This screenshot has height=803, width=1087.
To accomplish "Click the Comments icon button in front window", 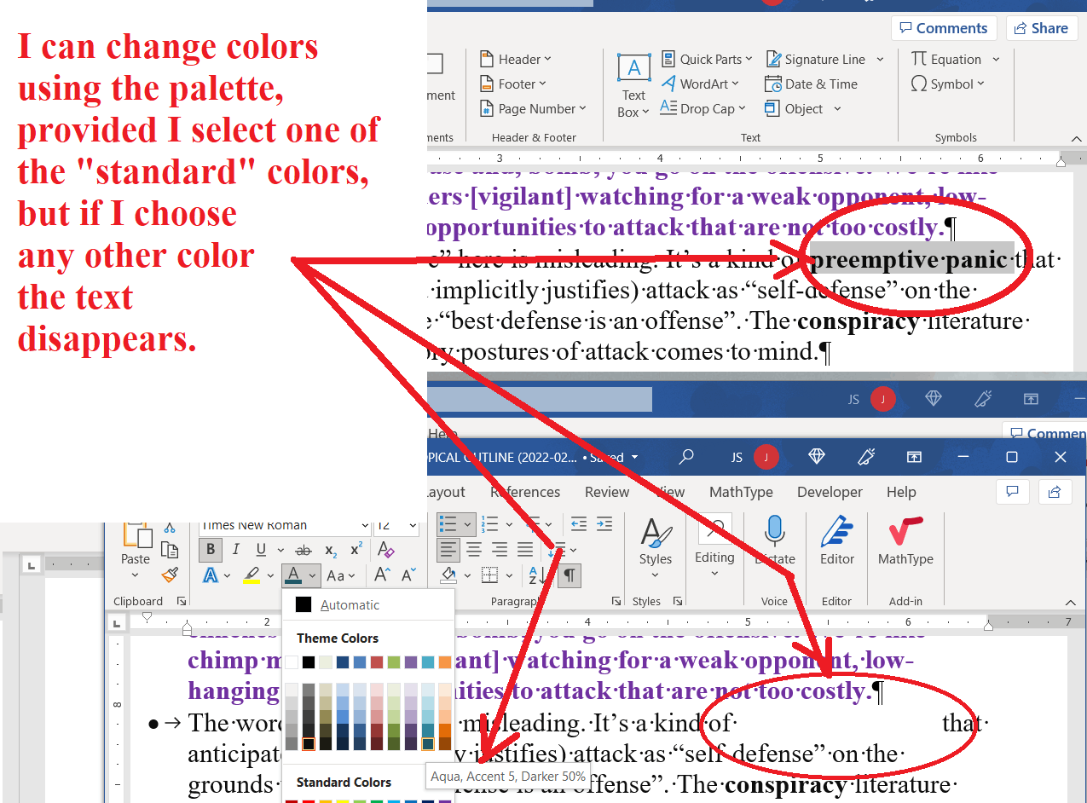I will coord(1013,491).
